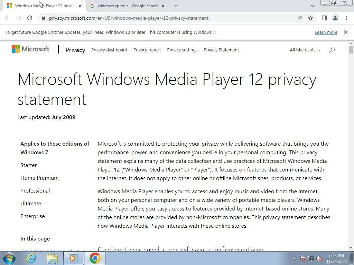
Task: Click the Microsoft Windows Media Player 12 page title
Action: tap(167, 89)
